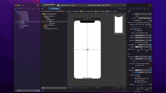Check the Highlighted behavior checkbox

pos(135,30)
